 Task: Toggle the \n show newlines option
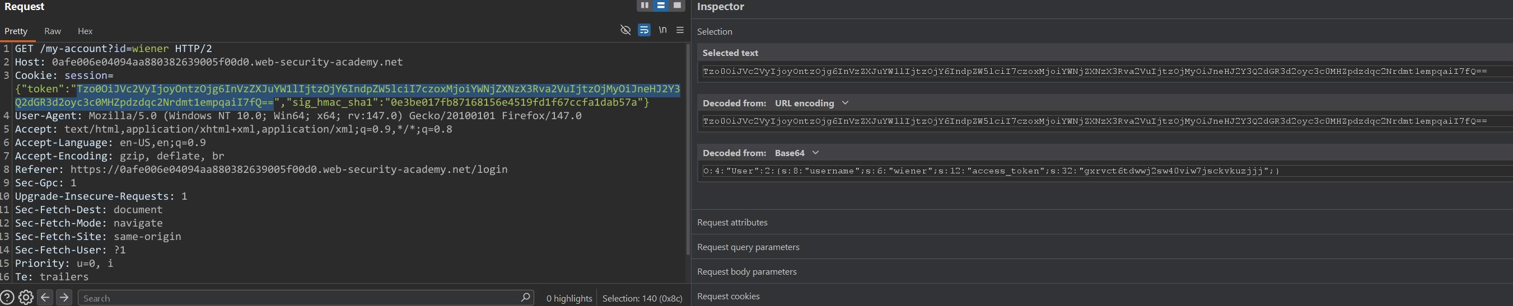click(662, 30)
